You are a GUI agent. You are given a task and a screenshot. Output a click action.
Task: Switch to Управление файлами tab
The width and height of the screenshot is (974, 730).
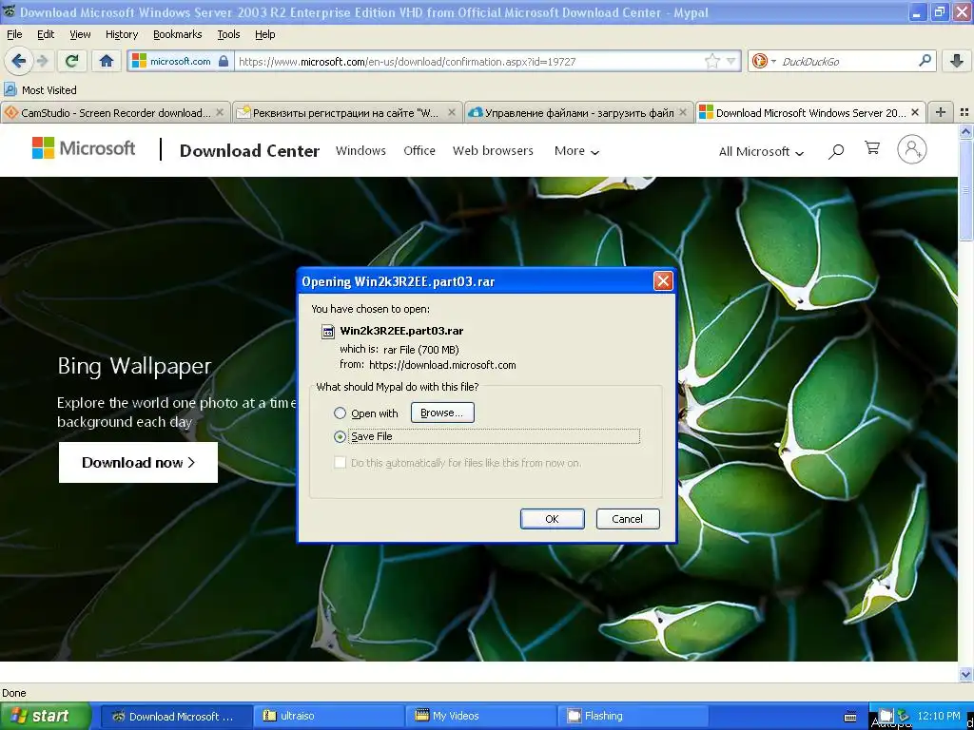(x=579, y=112)
